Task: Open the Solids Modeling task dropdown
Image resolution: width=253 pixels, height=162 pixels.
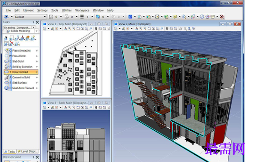Action: (37, 31)
